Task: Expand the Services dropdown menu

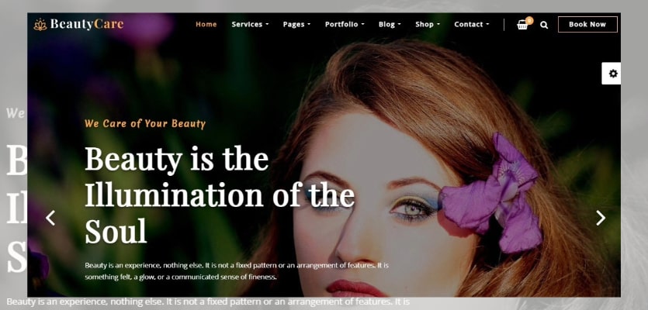Action: click(250, 24)
